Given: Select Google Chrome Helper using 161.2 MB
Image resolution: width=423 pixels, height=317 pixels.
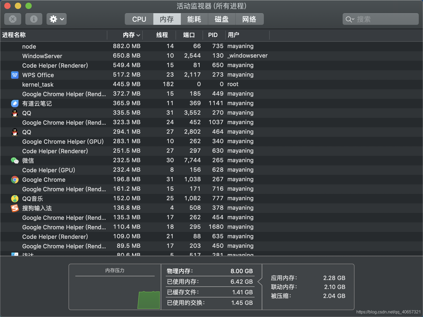Looking at the screenshot, I should tap(212, 189).
